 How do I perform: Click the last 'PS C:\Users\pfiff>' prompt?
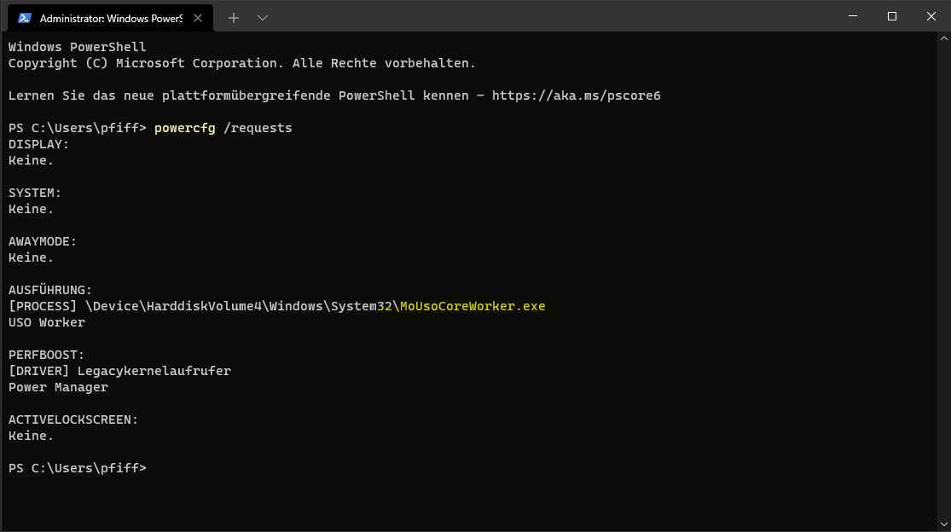(77, 468)
